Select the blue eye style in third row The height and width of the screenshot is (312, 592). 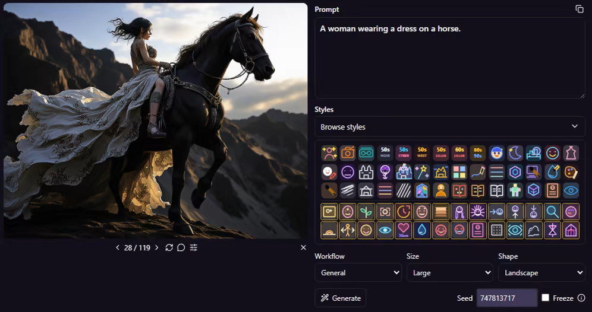point(571,190)
